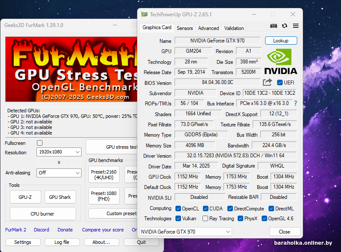The width and height of the screenshot is (341, 252).
Task: Click the Close button in GPU-Z
Action: 285,232
